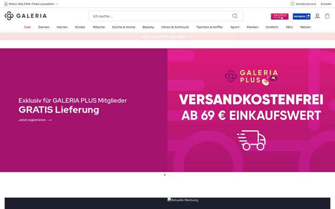Click GRATIS Lieferung headline
Screen dimensions: 335x209
59,110
